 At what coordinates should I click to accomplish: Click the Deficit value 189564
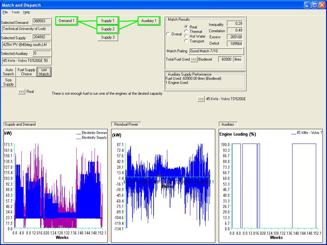[x=235, y=44]
